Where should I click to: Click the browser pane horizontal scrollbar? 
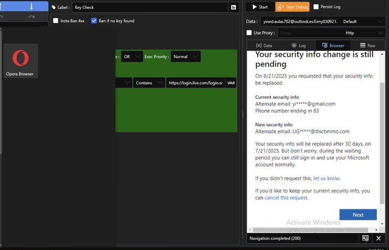310,230
